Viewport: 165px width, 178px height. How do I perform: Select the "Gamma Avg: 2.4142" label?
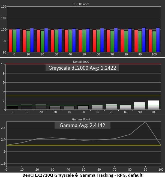(82, 125)
